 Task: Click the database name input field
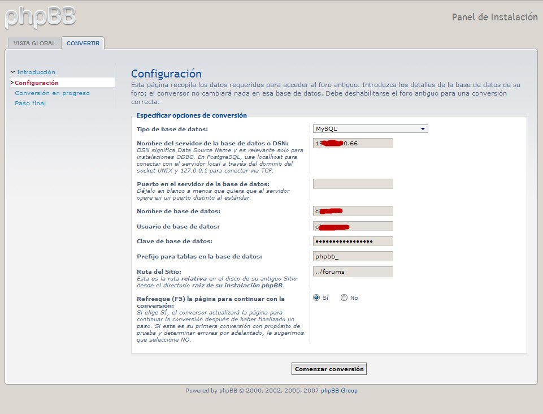coord(353,211)
